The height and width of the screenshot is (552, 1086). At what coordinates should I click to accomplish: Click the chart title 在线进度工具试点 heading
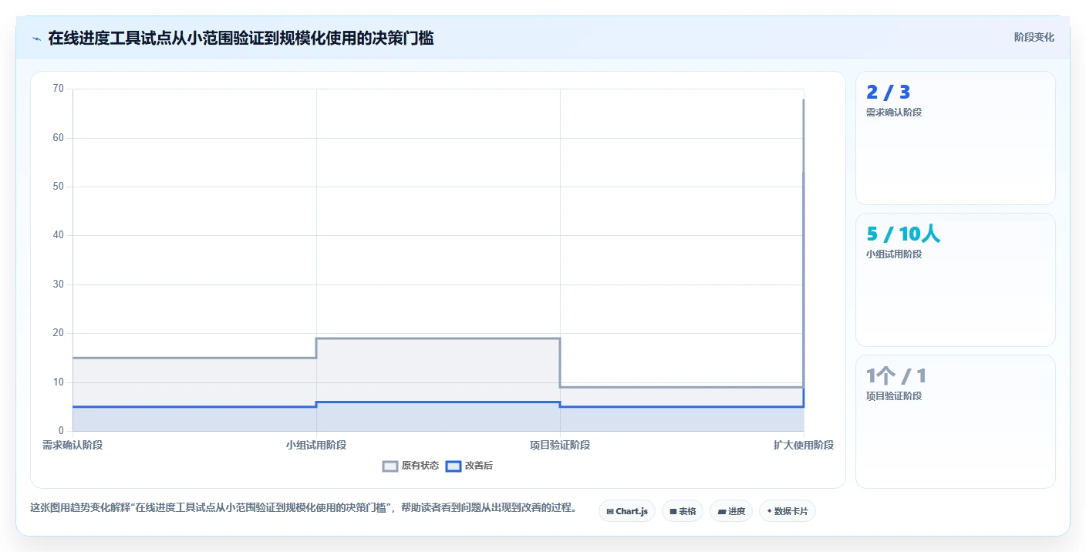click(x=241, y=38)
